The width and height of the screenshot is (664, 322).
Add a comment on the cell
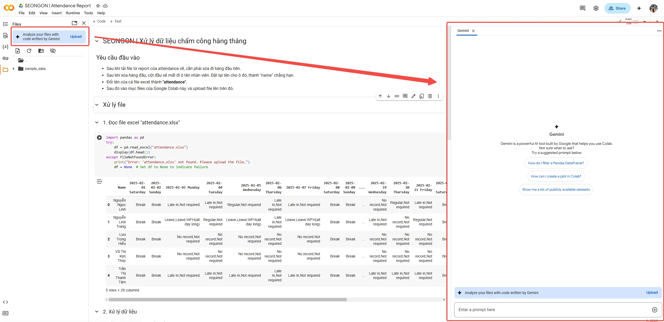click(x=405, y=96)
